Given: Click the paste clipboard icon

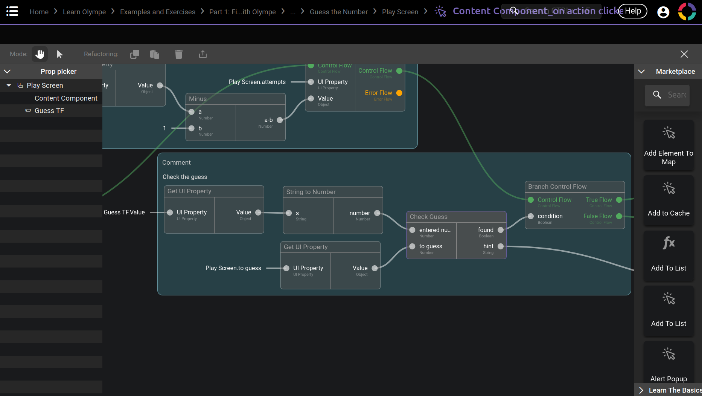Looking at the screenshot, I should [155, 54].
